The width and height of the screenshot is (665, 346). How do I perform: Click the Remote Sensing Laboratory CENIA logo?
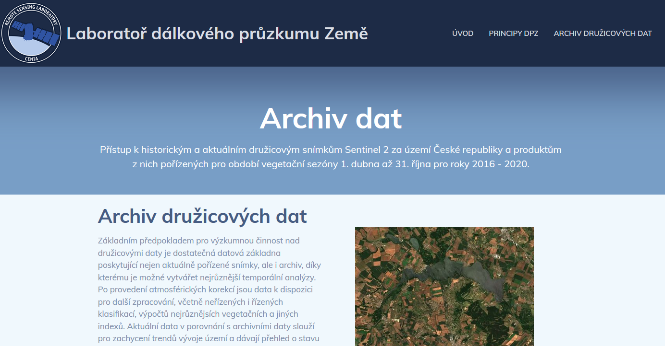32,34
